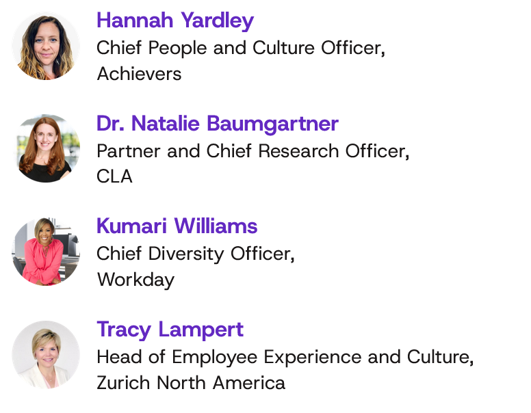Click the word Lampert in the heading
The width and height of the screenshot is (531, 413).
(200, 330)
